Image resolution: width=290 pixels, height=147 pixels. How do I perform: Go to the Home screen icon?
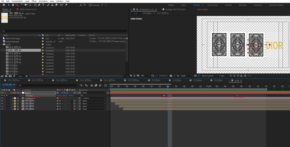(4, 5)
